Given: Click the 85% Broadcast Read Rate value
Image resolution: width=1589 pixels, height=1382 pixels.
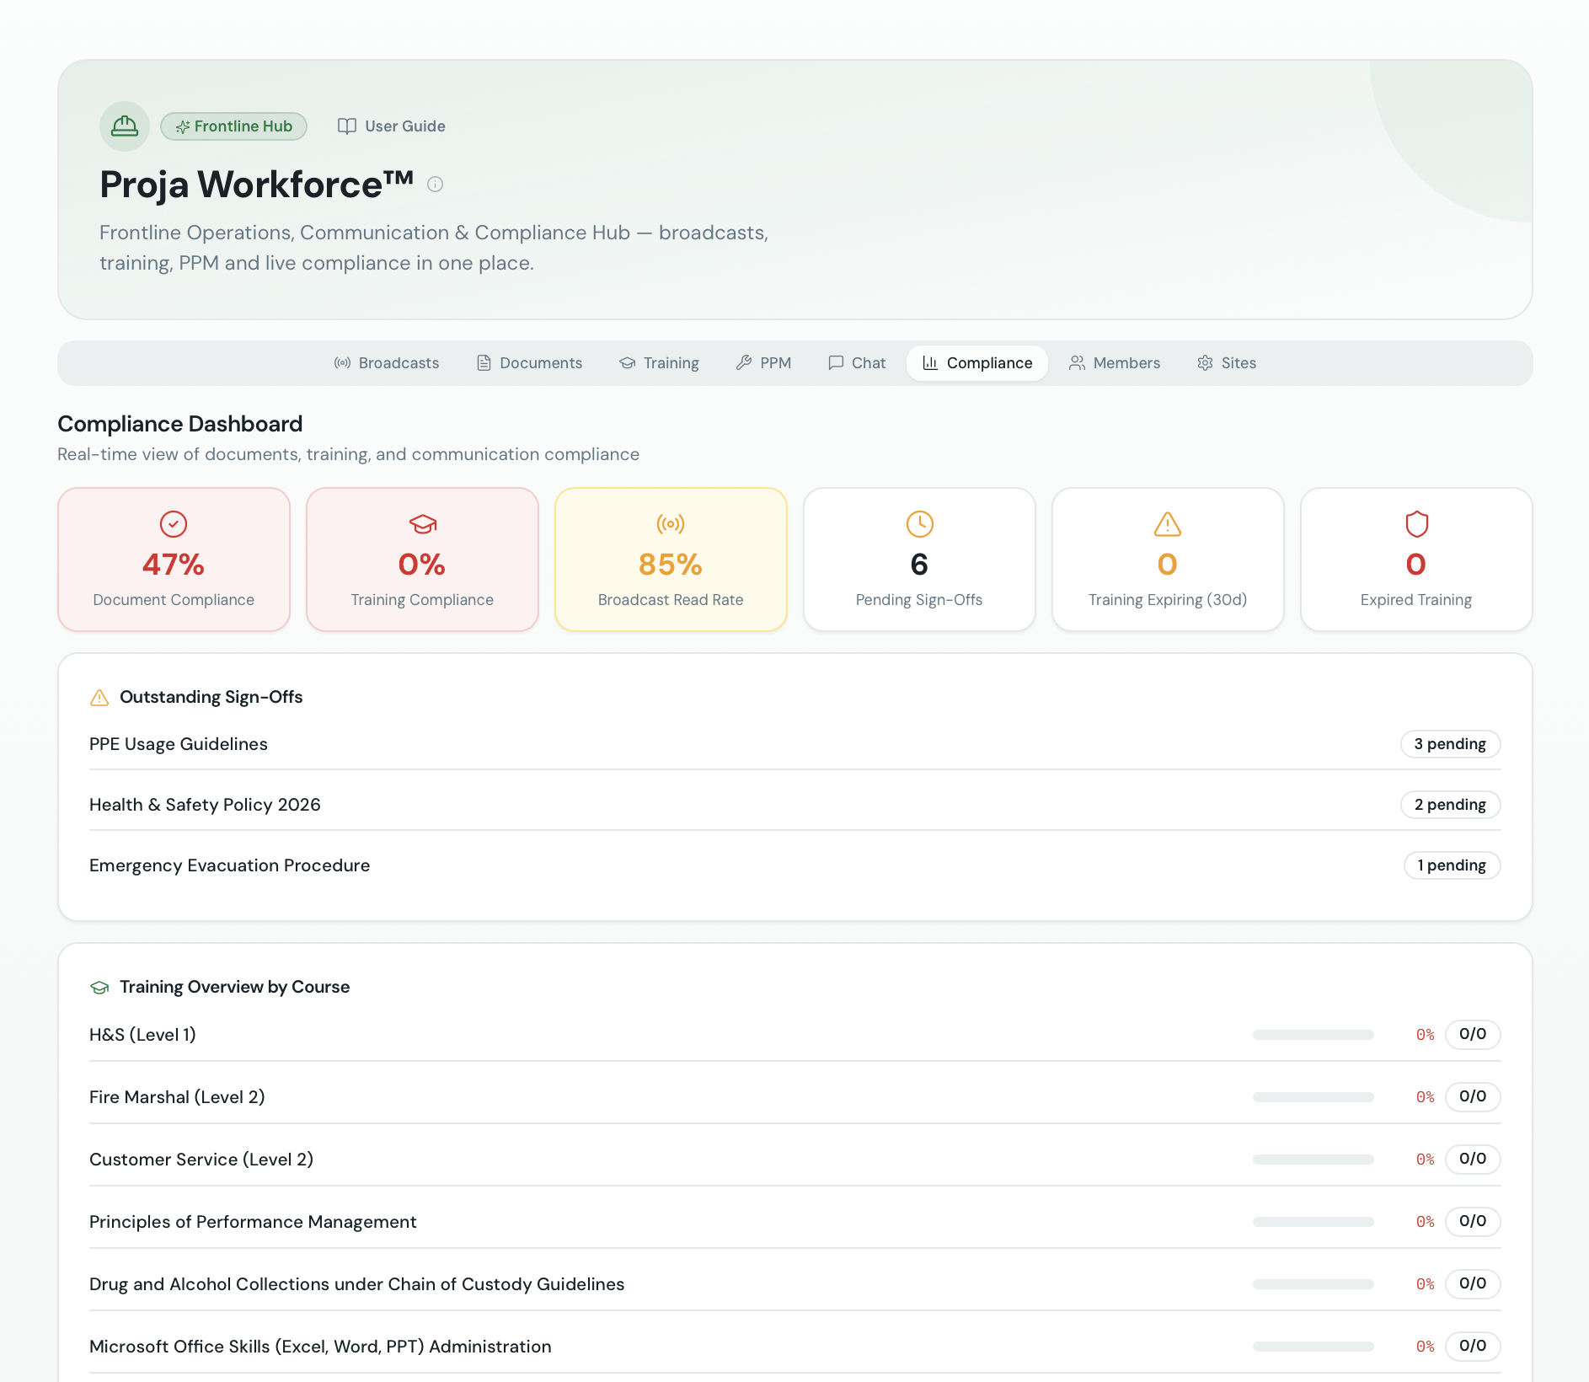Looking at the screenshot, I should (671, 565).
